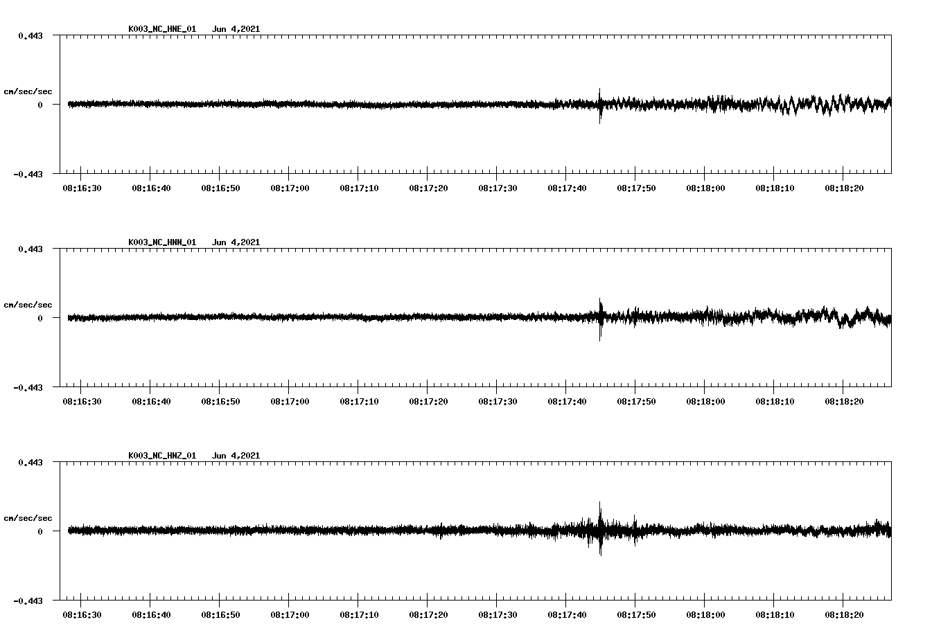Click the 08:17:20 label under the HNE plot
Viewport: 941px width, 640px height.
pyautogui.click(x=428, y=188)
